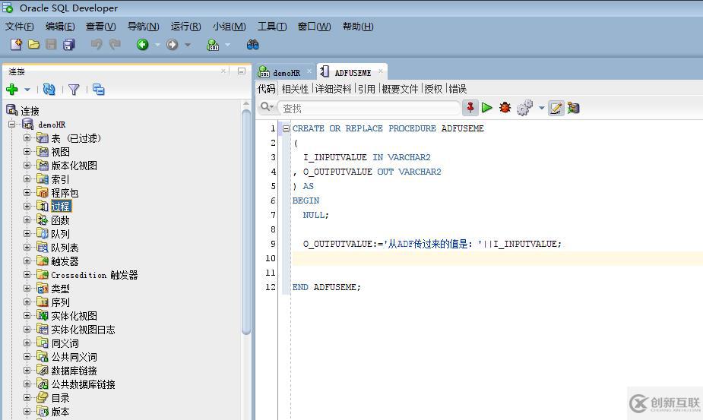The image size is (703, 420).
Task: Toggle edit mode pencil icon
Action: coord(556,108)
